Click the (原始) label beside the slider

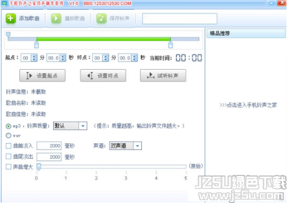pyautogui.click(x=196, y=166)
